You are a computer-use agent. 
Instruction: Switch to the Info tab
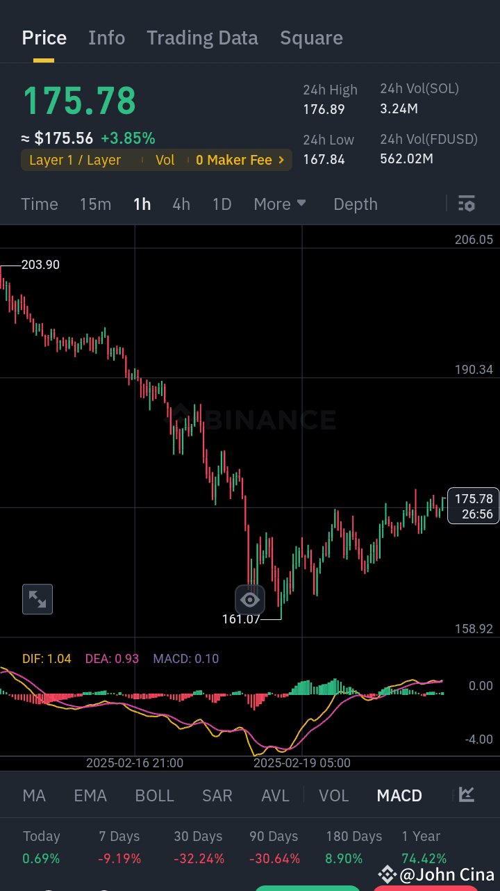pos(107,38)
